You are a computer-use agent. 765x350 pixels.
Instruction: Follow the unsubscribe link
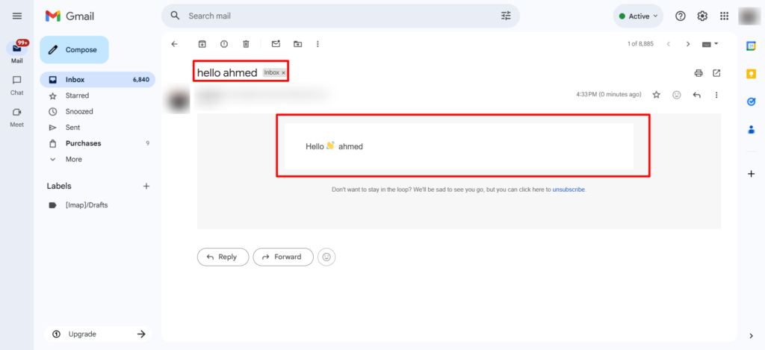coord(569,190)
